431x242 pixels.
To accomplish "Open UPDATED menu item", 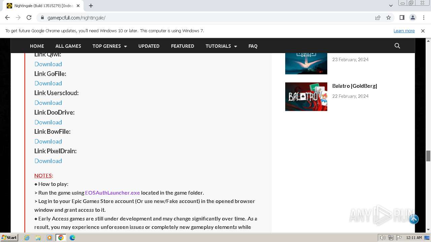I will pyautogui.click(x=149, y=46).
